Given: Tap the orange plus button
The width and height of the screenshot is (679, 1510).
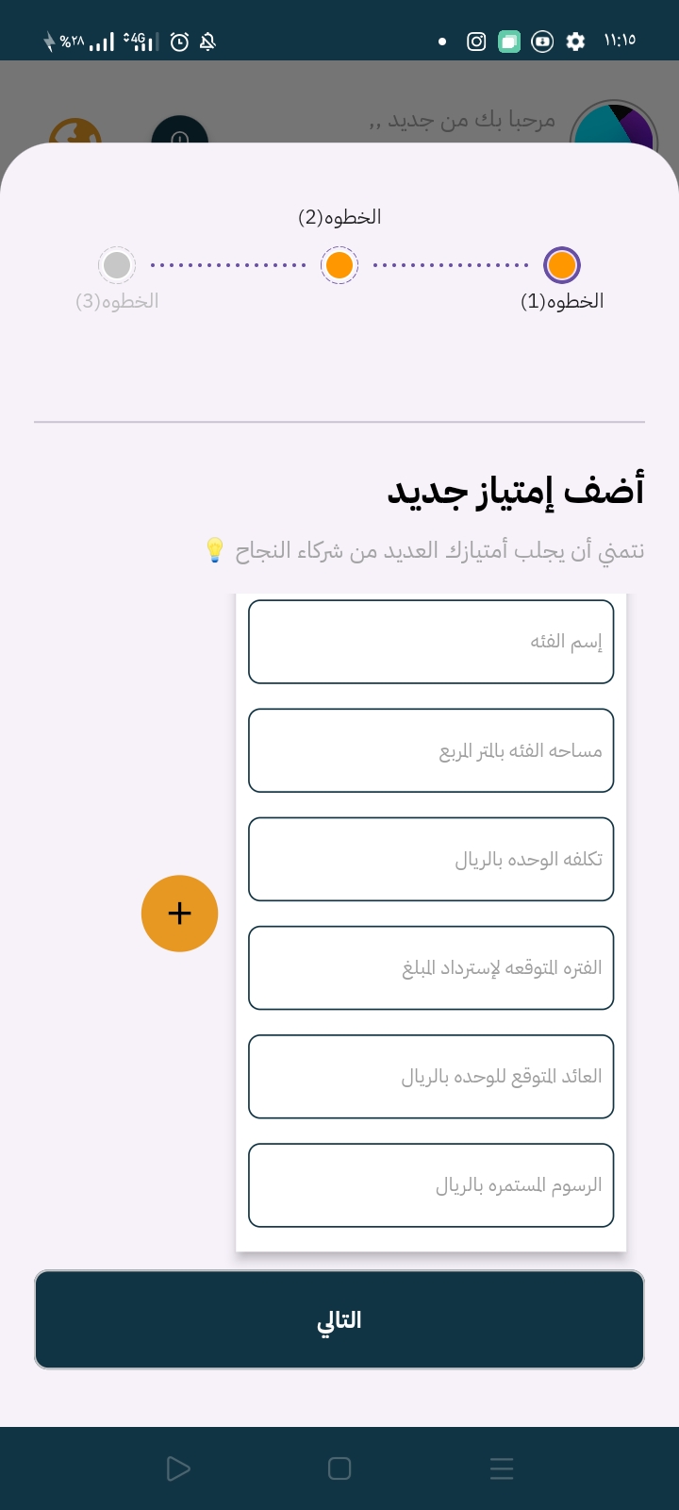Looking at the screenshot, I should coord(179,914).
